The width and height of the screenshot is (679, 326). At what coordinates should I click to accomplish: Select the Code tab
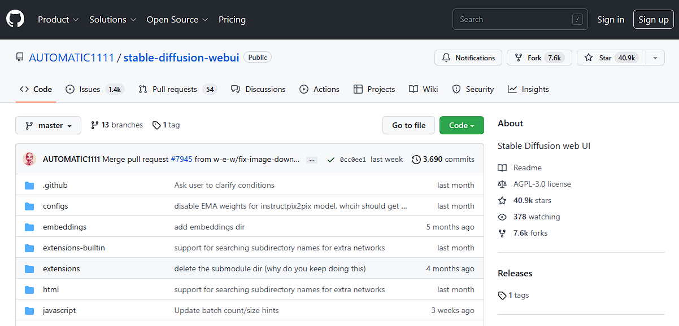point(36,89)
